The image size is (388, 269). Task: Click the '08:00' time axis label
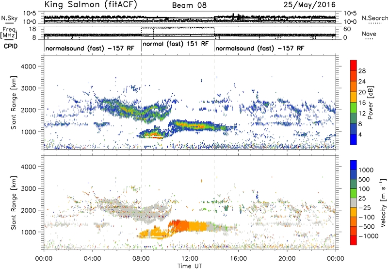[141, 259]
